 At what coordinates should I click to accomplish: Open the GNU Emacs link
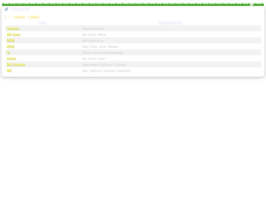(14, 34)
